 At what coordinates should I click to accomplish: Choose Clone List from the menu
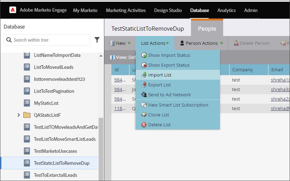(178, 115)
